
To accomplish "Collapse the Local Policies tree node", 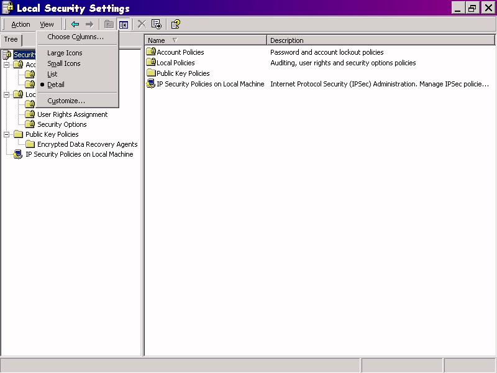I will pos(7,94).
